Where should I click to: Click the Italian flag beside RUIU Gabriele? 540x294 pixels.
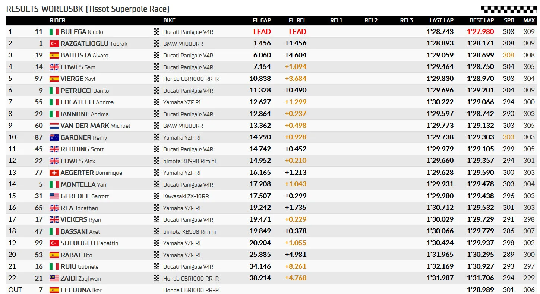(x=54, y=266)
